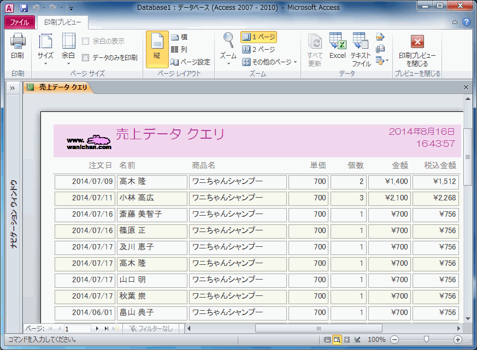Click the page number input field
Image resolution: width=477 pixels, height=350 pixels.
77,328
